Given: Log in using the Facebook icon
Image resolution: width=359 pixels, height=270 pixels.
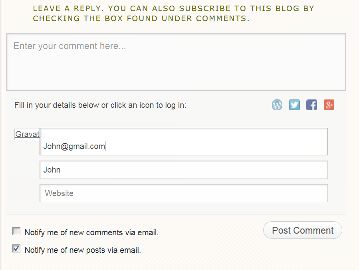Looking at the screenshot, I should pos(311,105).
